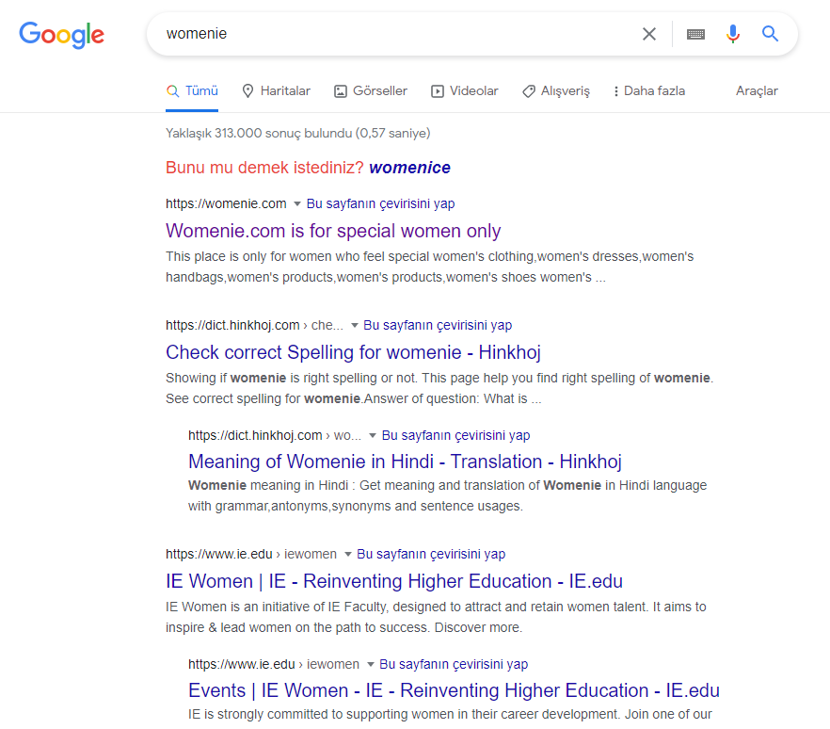
Task: Expand the arrow next to dict.hinkhoj.com › wo...
Action: point(372,435)
